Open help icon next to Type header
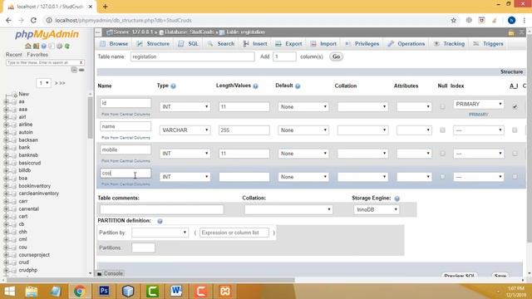 [174, 86]
